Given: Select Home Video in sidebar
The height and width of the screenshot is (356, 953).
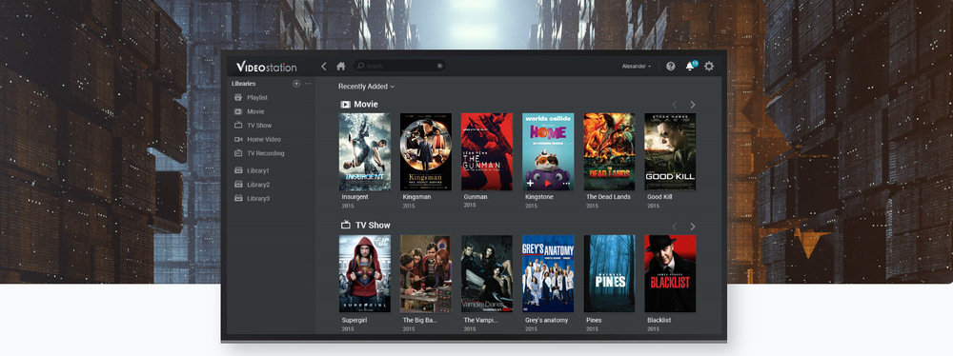Looking at the screenshot, I should pyautogui.click(x=264, y=139).
